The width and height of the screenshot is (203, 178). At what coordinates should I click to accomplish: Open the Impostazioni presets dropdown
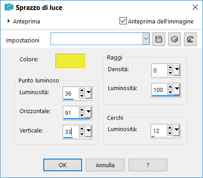(x=146, y=39)
